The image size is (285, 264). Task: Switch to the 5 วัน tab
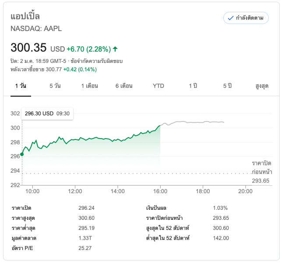tap(55, 86)
